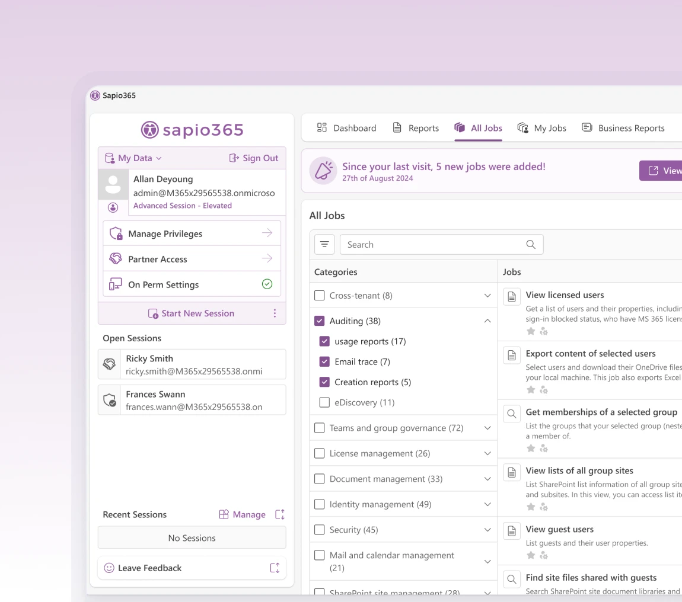Check Document management (33) checkbox
This screenshot has width=682, height=602.
[x=319, y=479]
